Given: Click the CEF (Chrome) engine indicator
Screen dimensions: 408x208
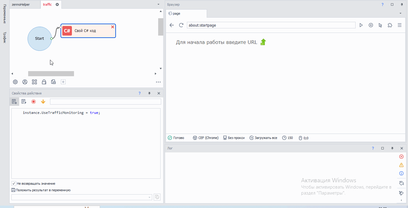Looking at the screenshot, I should [205, 138].
